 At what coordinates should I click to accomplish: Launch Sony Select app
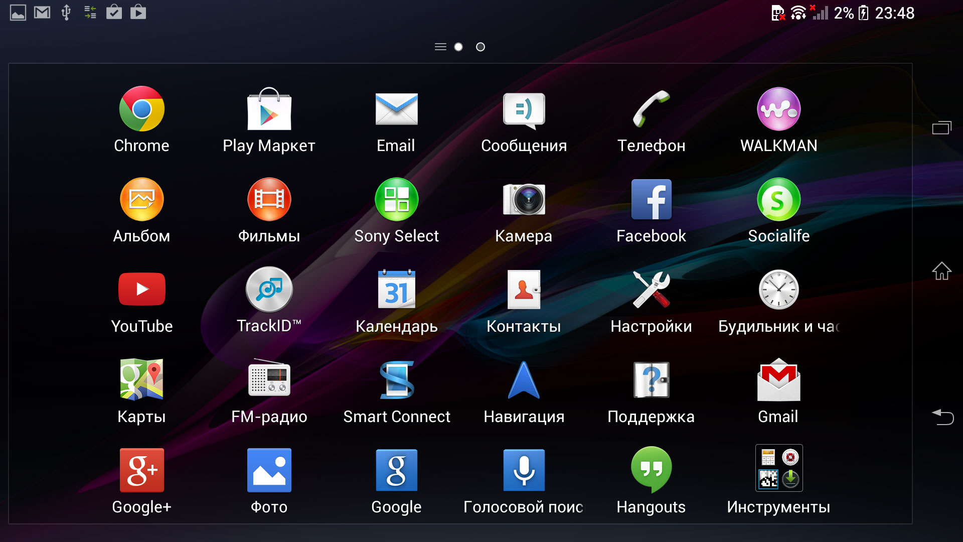[396, 211]
